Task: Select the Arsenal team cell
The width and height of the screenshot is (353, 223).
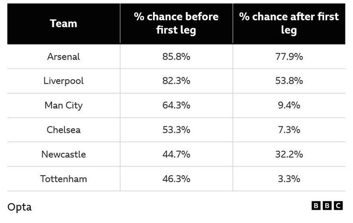Action: [x=63, y=56]
